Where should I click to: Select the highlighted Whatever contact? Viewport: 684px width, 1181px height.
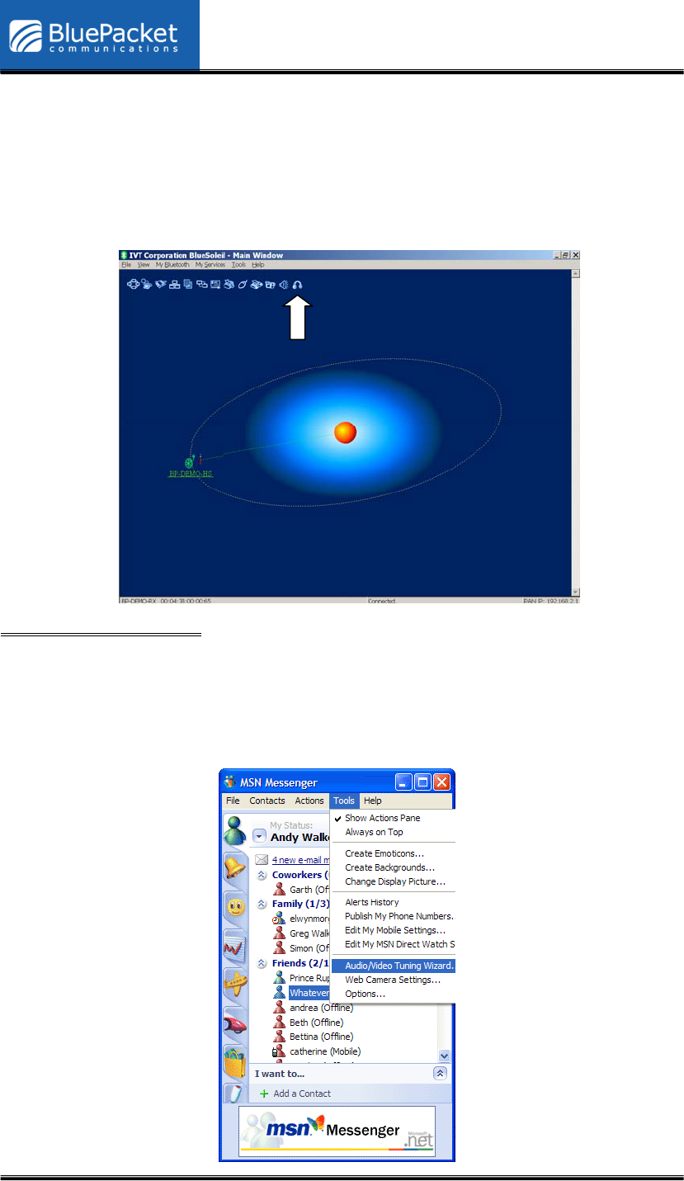click(x=301, y=993)
